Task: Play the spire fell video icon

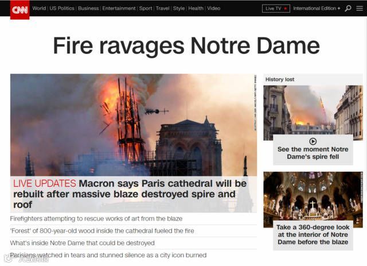Action: tap(313, 141)
